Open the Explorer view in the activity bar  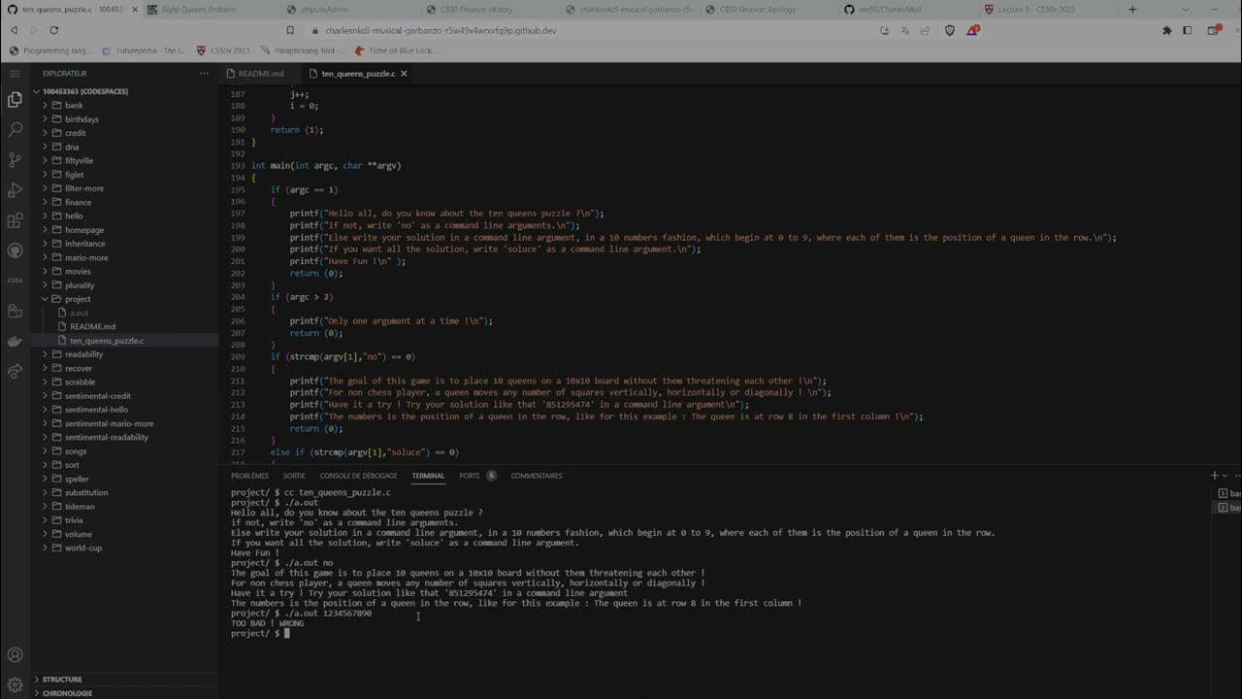(x=15, y=99)
